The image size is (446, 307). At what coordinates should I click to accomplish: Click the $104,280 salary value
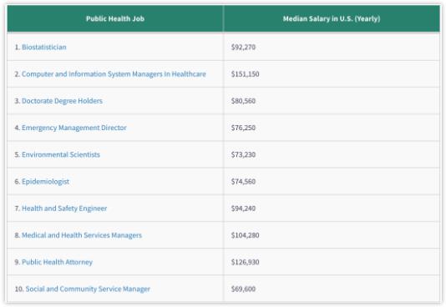(245, 235)
